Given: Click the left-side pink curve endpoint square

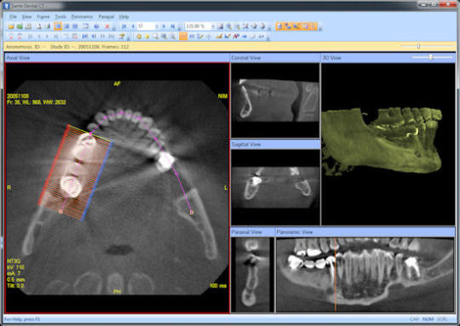Looking at the screenshot, I should click(60, 211).
